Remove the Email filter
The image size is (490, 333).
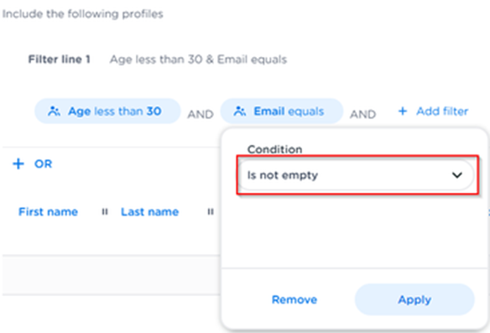pos(295,299)
